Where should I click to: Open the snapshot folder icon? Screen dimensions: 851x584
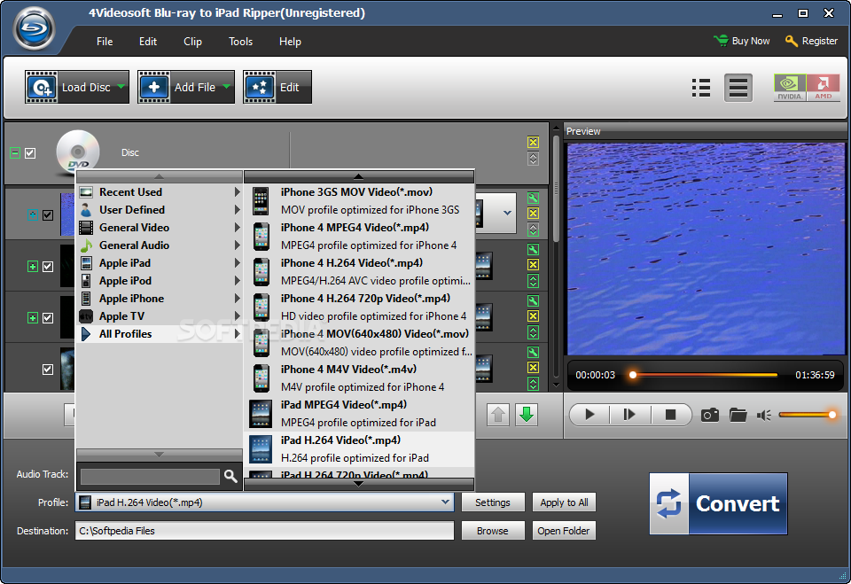coord(738,416)
